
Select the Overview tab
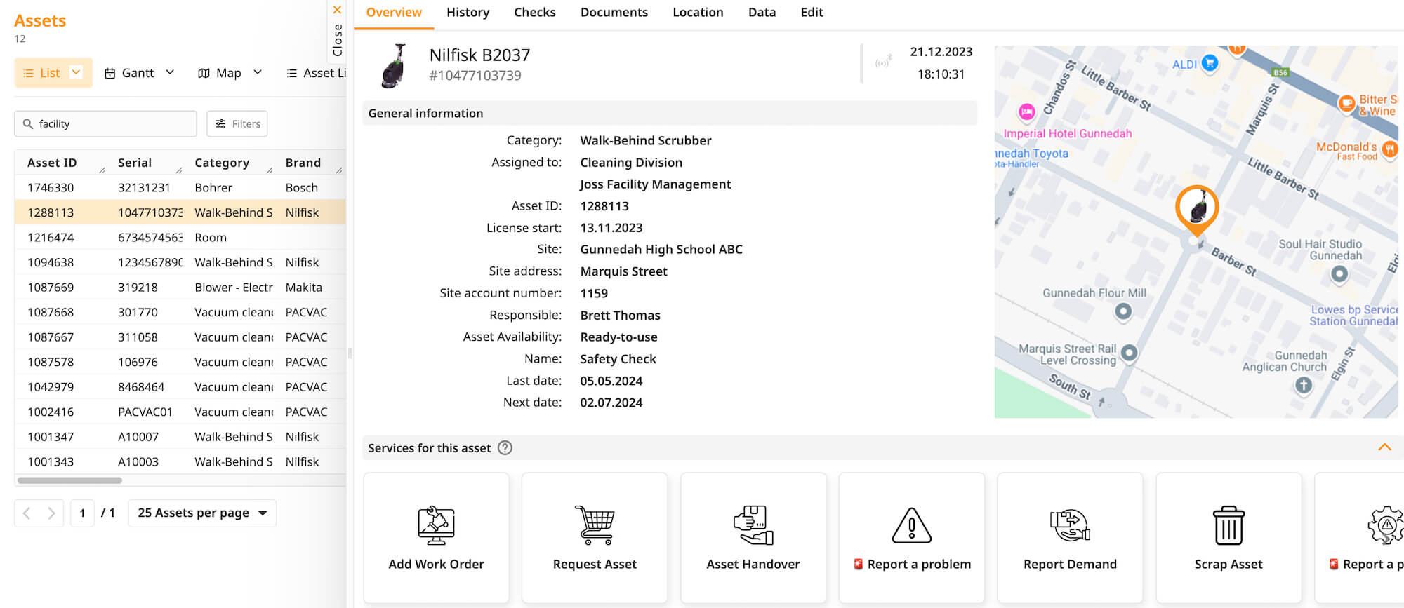[x=394, y=13]
